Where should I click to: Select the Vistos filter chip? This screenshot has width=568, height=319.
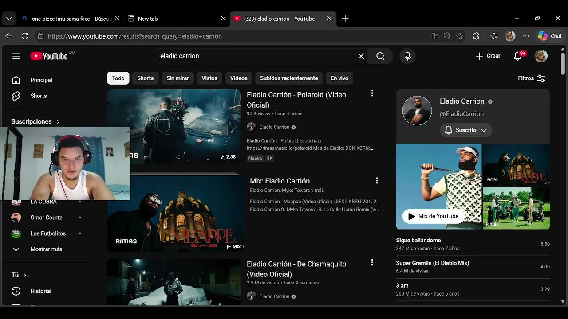click(x=209, y=78)
